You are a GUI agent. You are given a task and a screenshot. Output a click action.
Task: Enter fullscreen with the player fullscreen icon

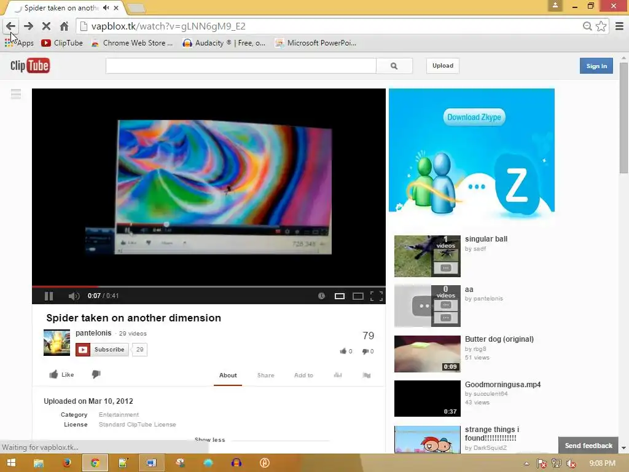pos(377,296)
